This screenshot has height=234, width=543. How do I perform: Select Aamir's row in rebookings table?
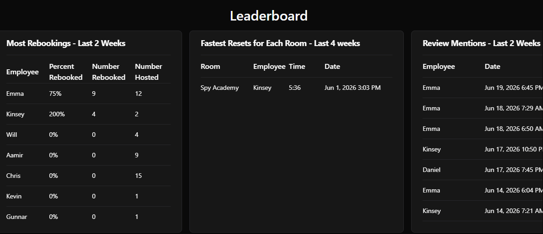pyautogui.click(x=89, y=155)
